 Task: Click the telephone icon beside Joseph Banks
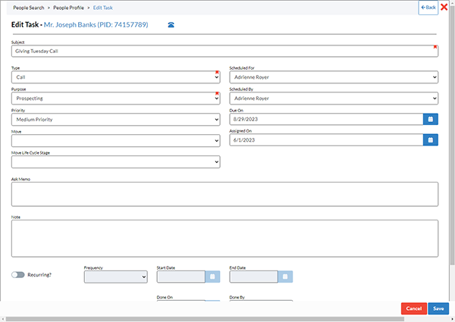(171, 25)
